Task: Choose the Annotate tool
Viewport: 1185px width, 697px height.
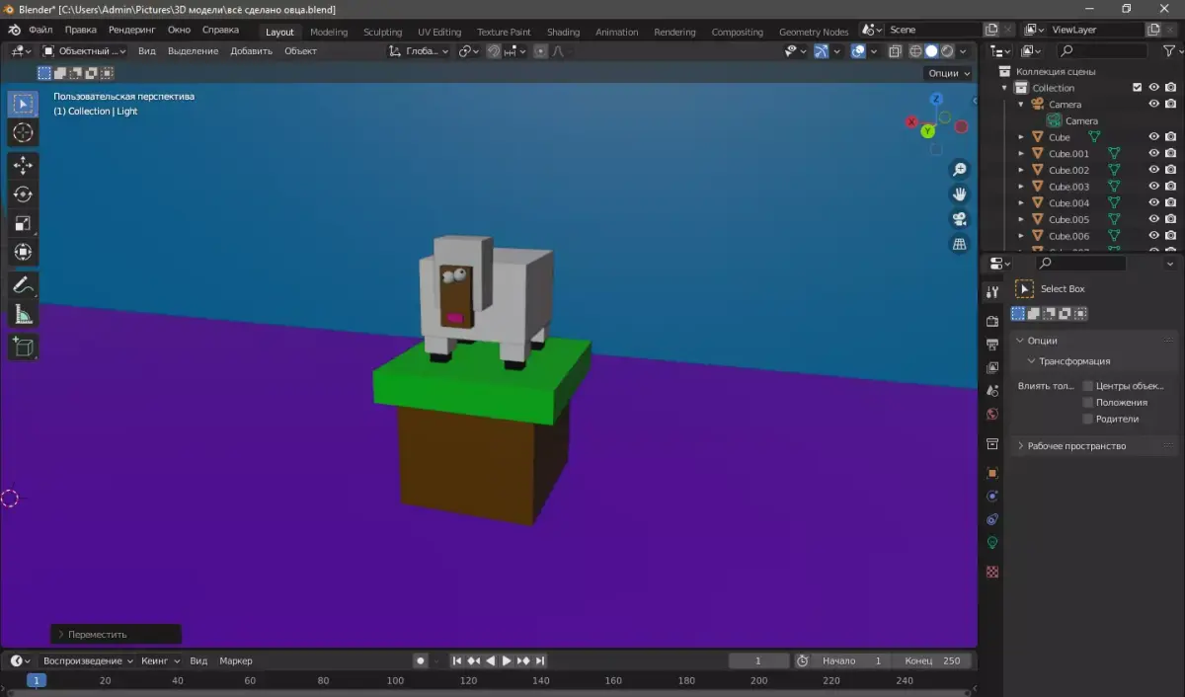Action: tap(24, 285)
